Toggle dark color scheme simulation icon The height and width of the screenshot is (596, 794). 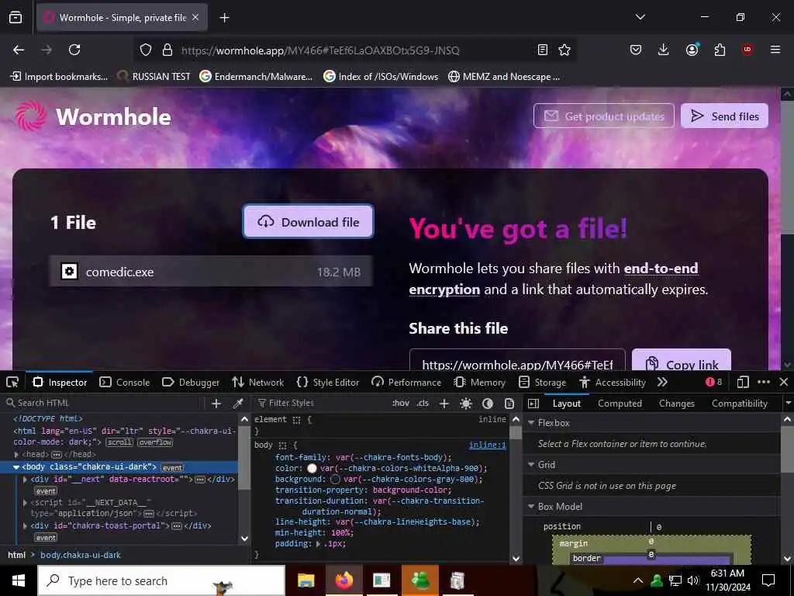point(488,404)
